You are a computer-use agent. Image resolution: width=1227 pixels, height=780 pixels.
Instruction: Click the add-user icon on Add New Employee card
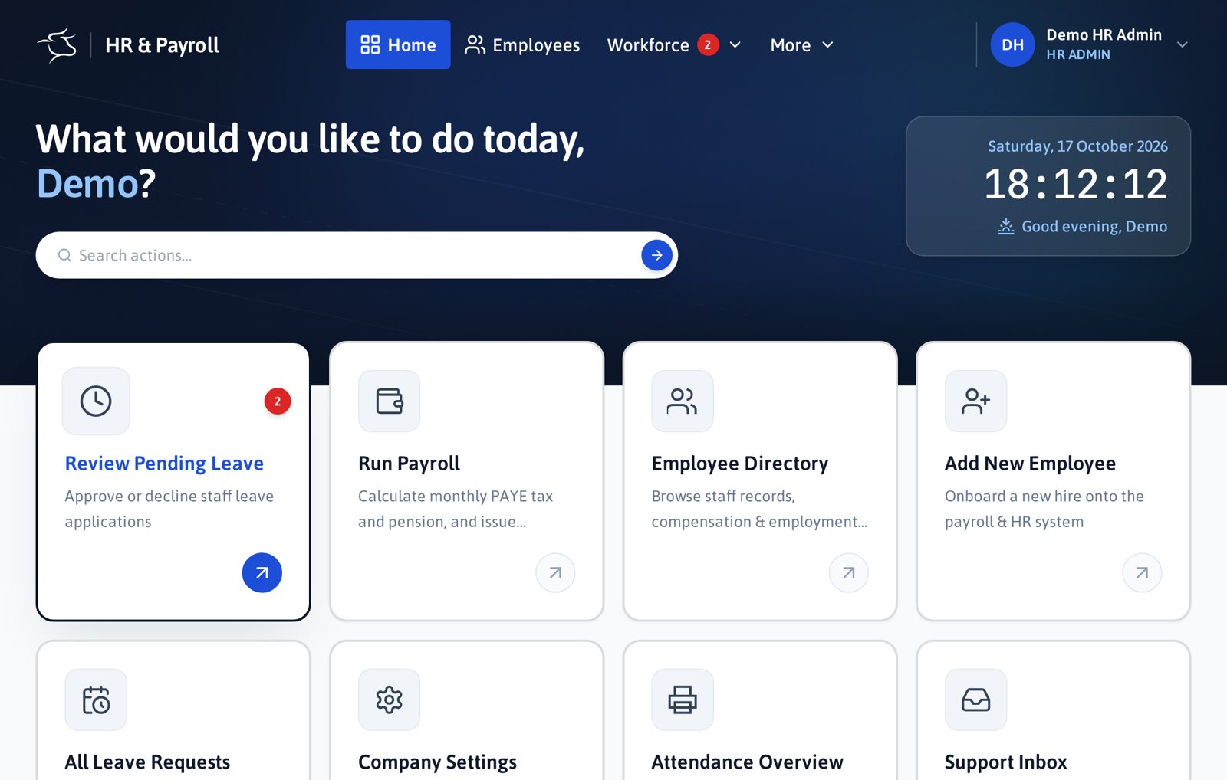tap(975, 401)
